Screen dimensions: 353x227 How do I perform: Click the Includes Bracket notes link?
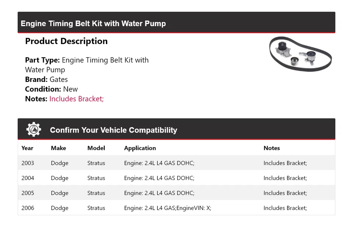click(76, 99)
